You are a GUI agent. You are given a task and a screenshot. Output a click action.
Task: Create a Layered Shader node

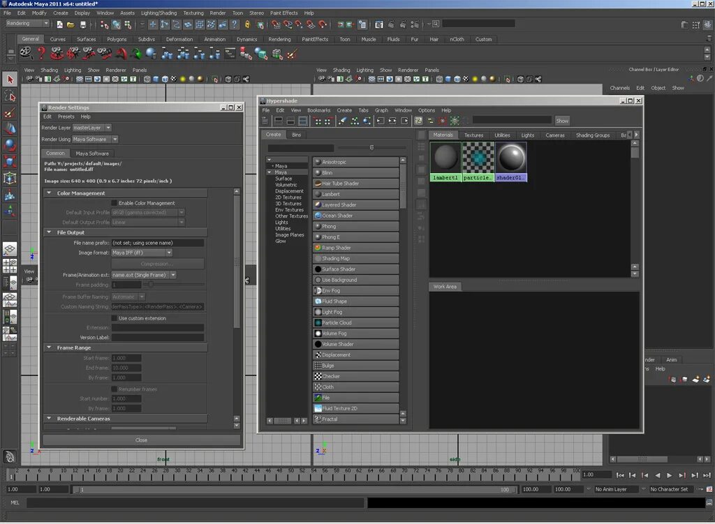point(355,204)
